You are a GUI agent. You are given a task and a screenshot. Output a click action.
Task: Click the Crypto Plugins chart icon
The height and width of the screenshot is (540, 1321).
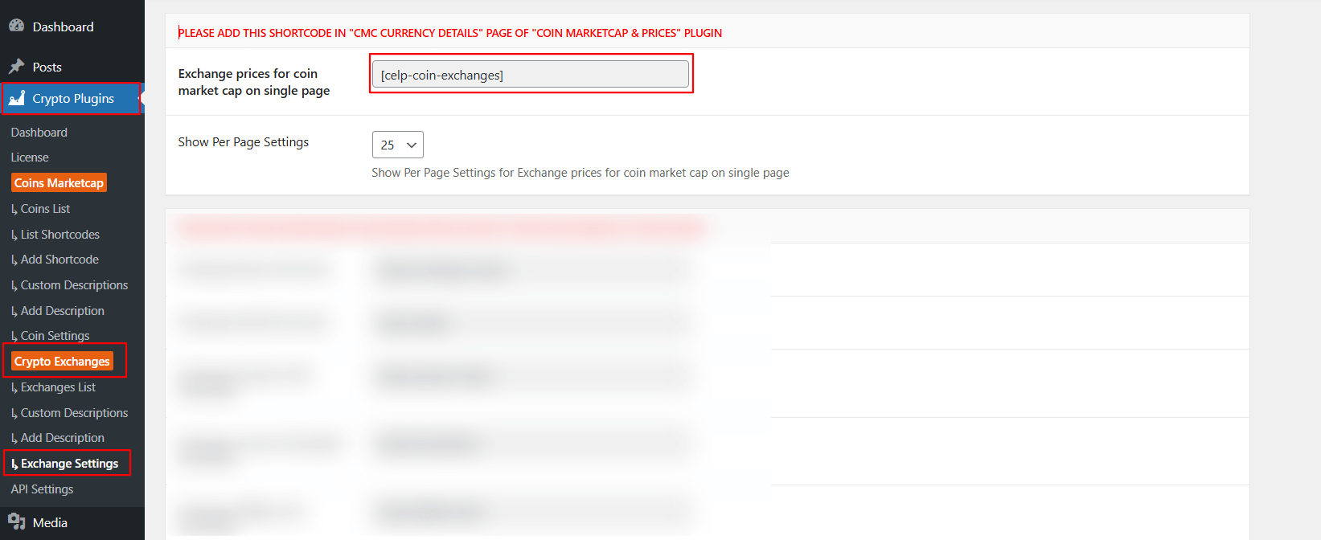click(17, 98)
